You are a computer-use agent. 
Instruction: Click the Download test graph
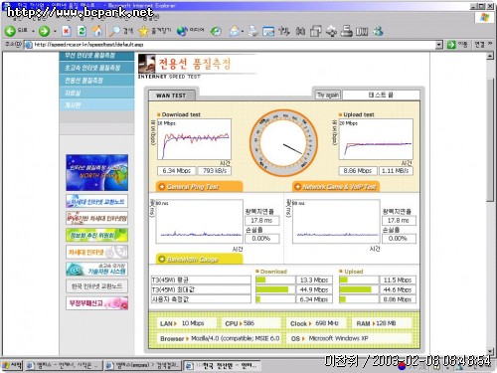pyautogui.click(x=194, y=139)
